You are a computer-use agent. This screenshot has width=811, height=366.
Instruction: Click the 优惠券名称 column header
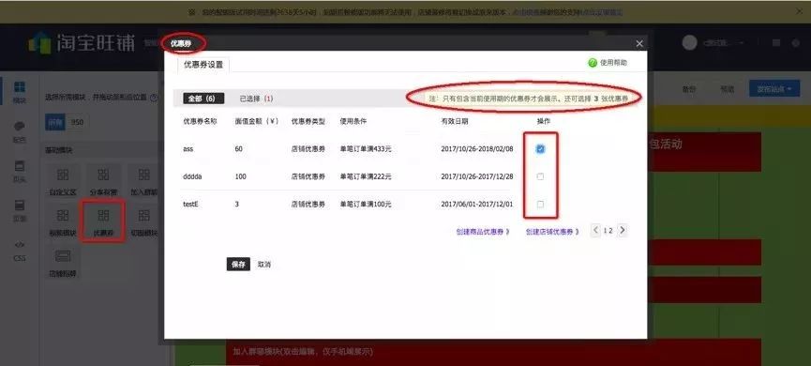[199, 121]
